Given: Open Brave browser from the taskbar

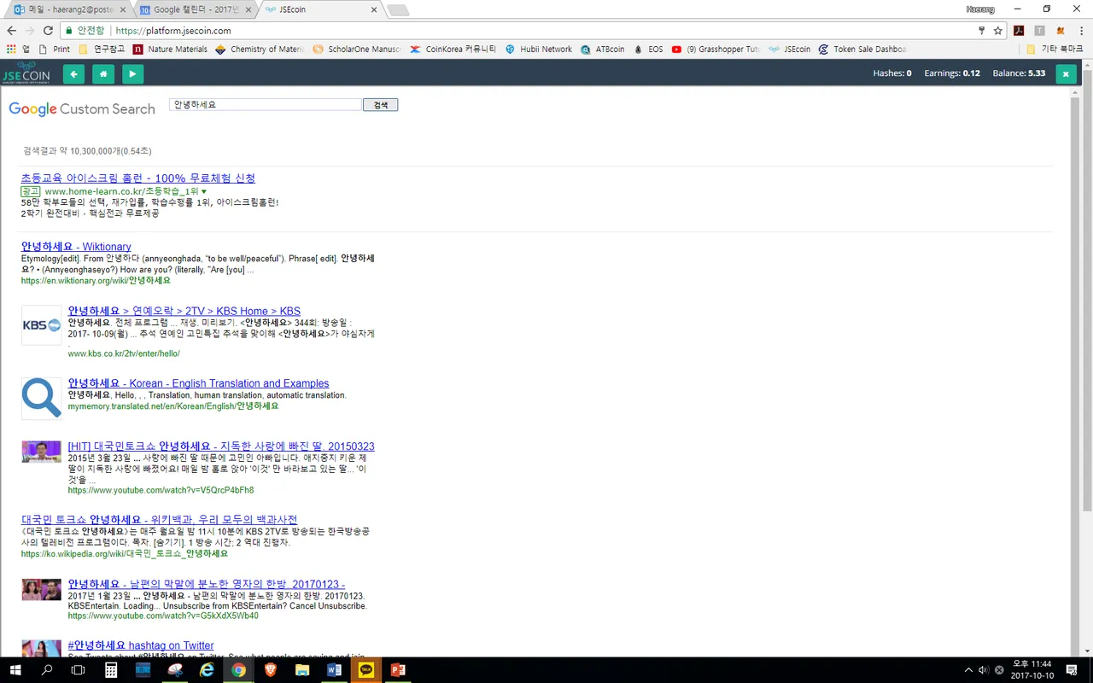Looking at the screenshot, I should [271, 670].
